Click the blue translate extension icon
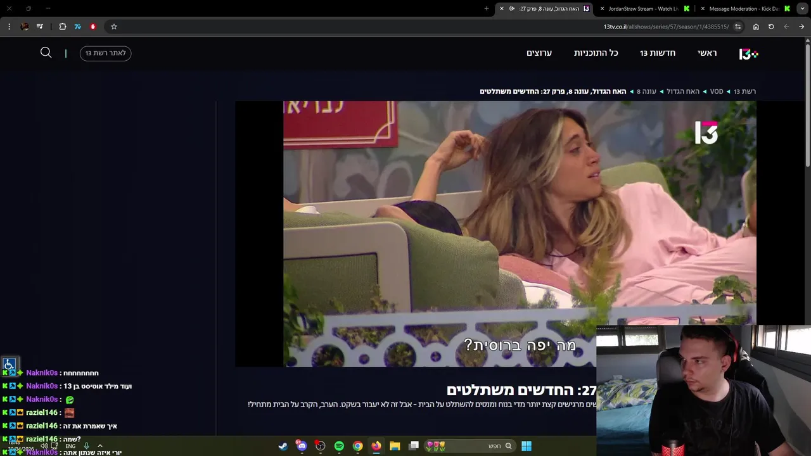811x456 pixels. tap(77, 27)
